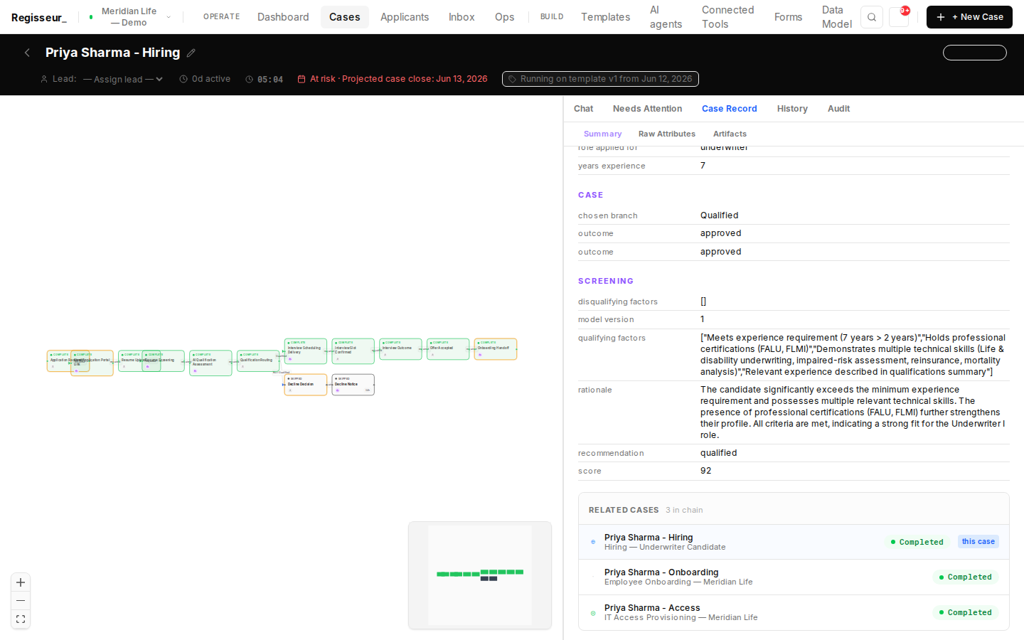
Task: Create a New Case
Action: click(969, 17)
